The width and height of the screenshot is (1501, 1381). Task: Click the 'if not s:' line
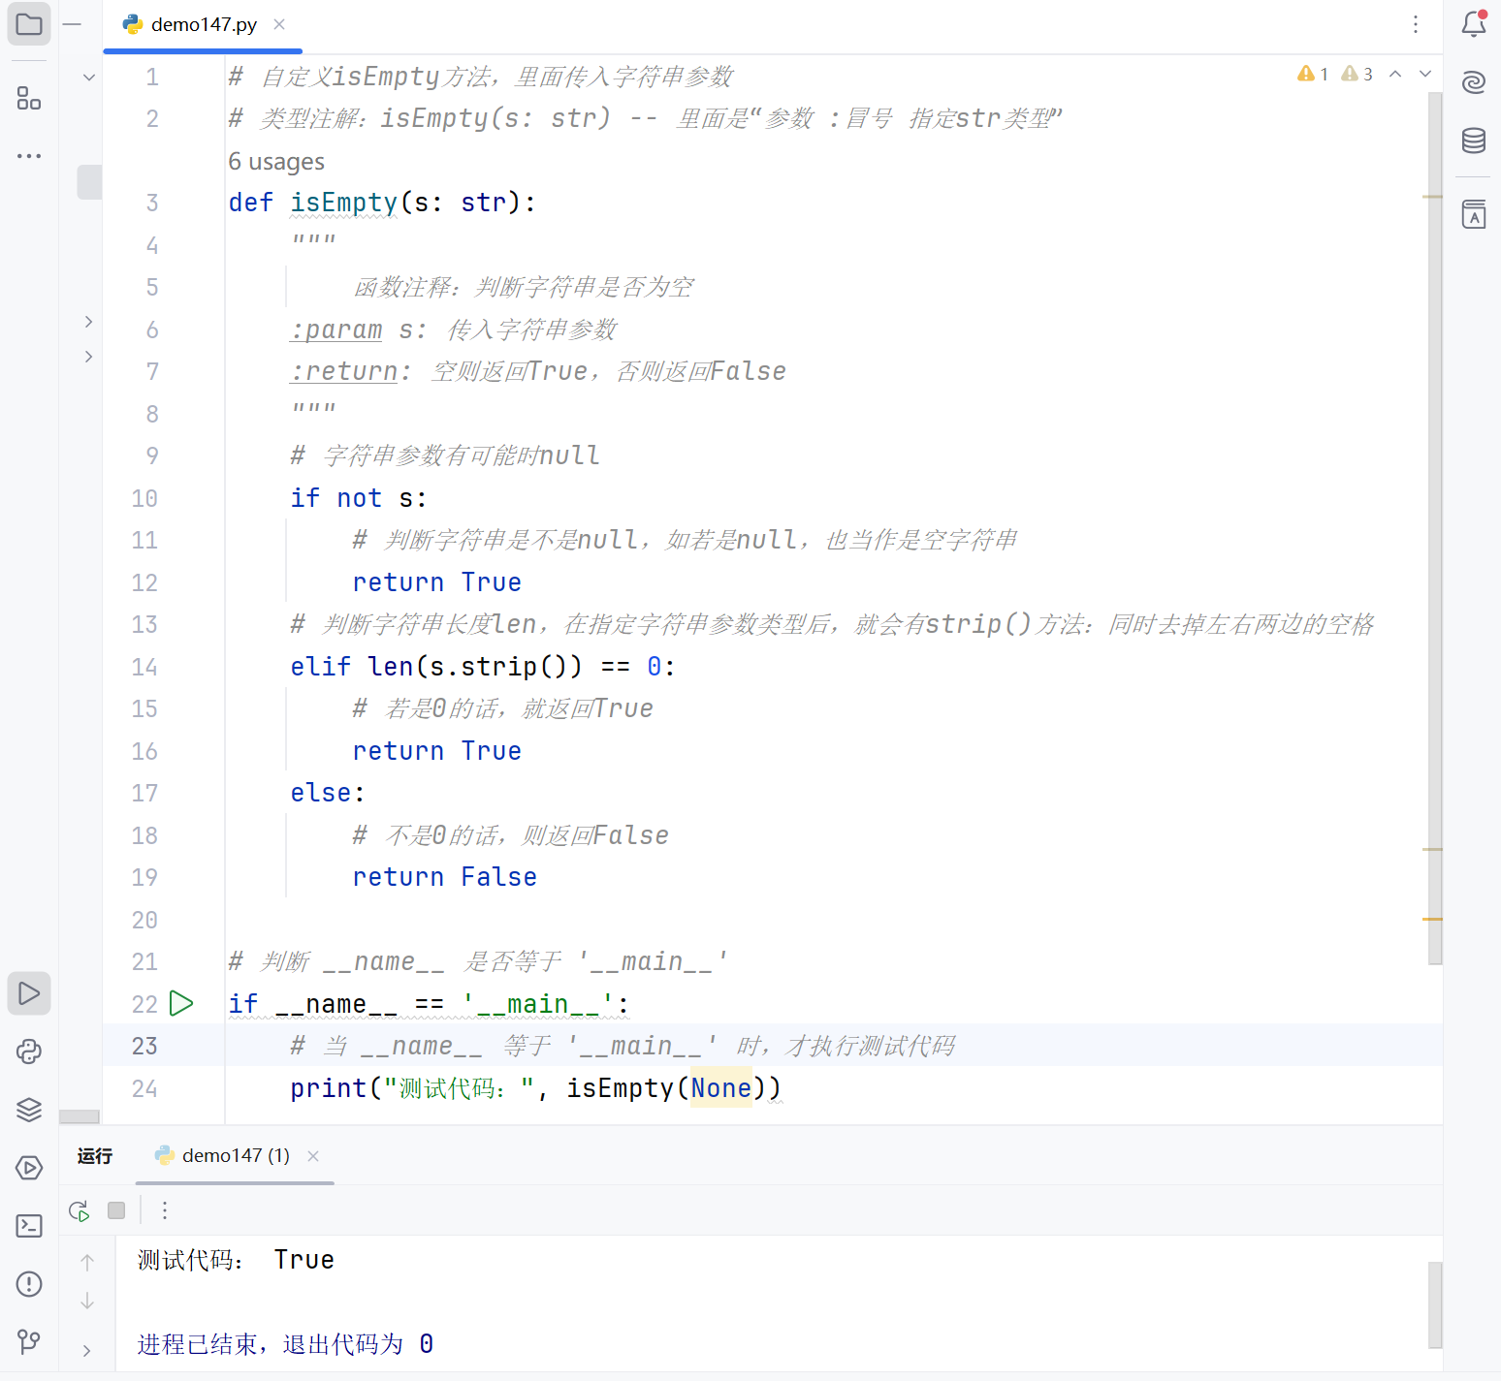(359, 498)
